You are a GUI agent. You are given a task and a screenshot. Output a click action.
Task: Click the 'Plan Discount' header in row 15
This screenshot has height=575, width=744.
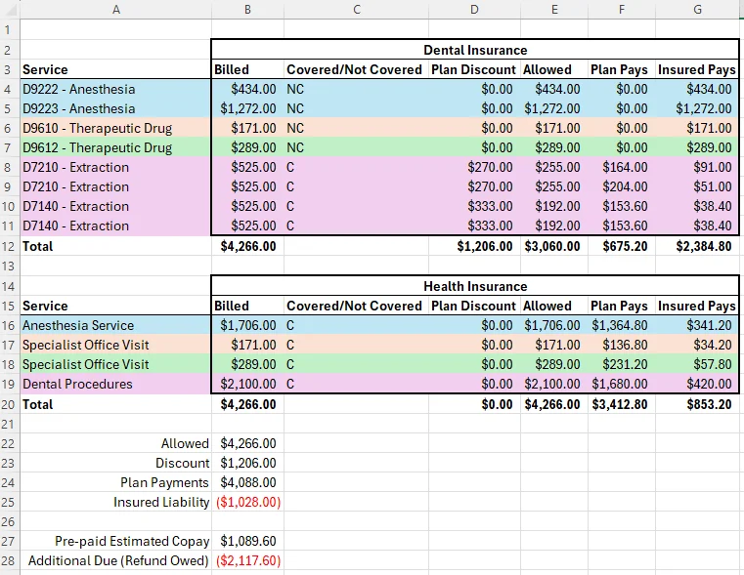(x=474, y=306)
